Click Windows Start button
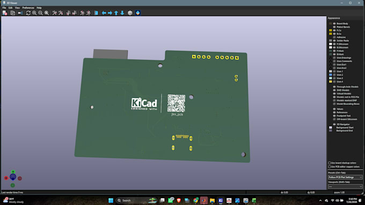The width and height of the screenshot is (365, 205). [x=111, y=200]
